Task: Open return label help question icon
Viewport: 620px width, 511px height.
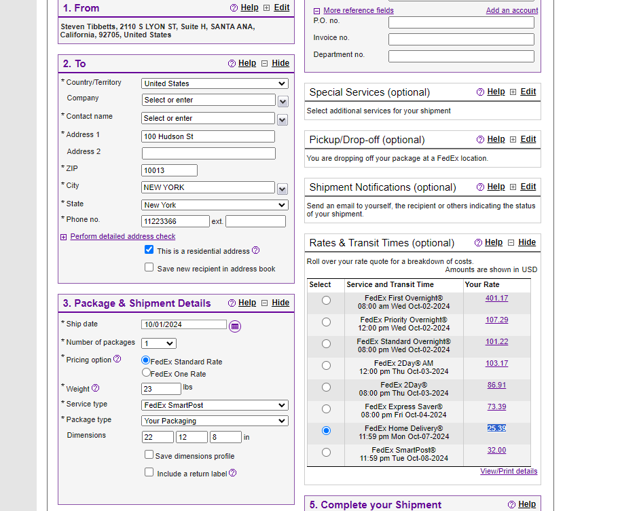Action: [232, 473]
